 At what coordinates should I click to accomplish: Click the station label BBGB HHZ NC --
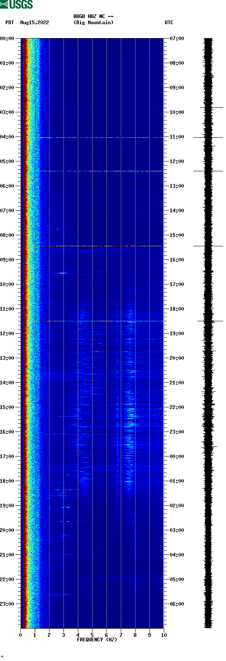(93, 16)
